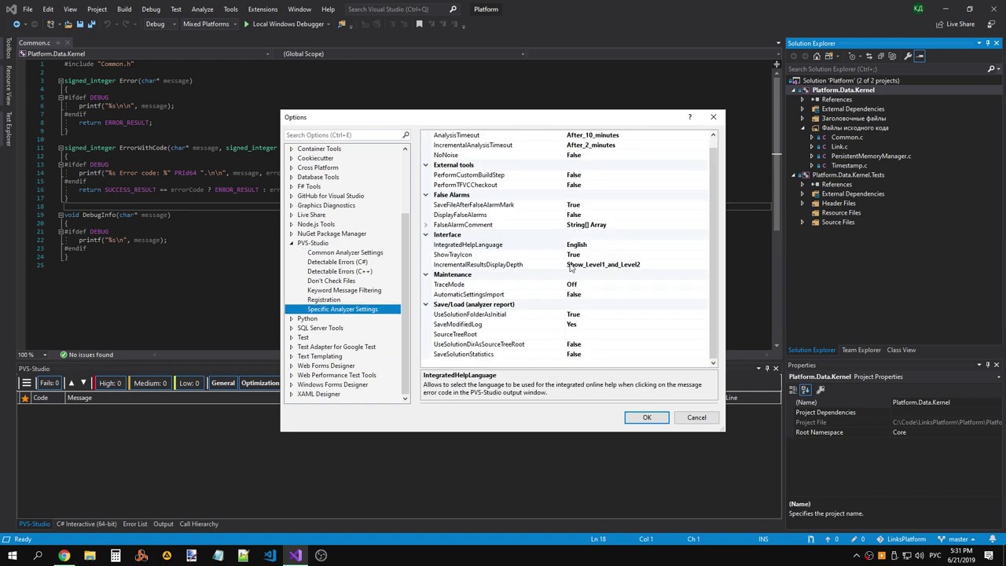
Task: Switch to the Team Explorer tab
Action: tap(861, 350)
